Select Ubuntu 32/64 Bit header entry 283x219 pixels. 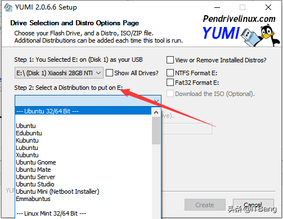pos(83,111)
